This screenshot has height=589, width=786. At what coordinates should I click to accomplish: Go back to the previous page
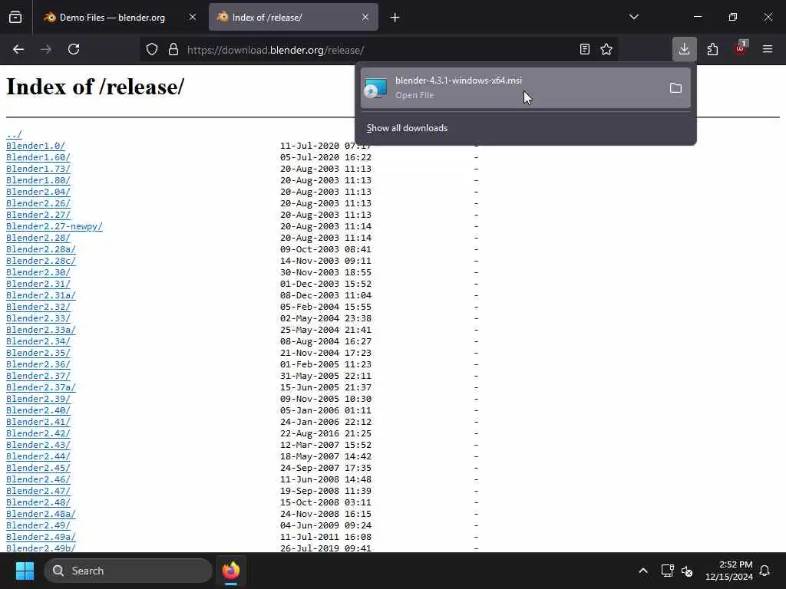[x=18, y=49]
